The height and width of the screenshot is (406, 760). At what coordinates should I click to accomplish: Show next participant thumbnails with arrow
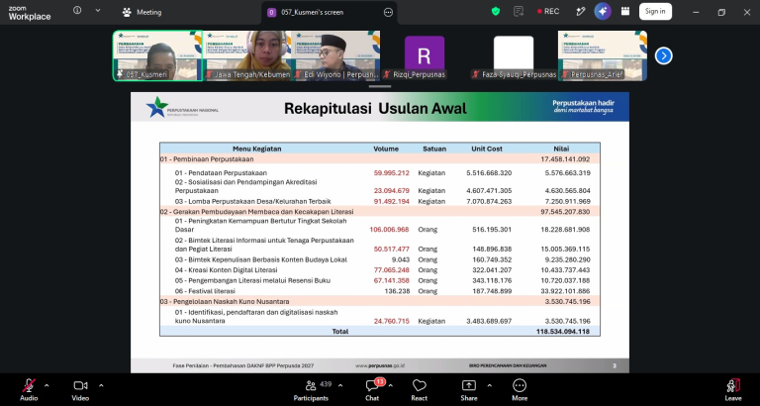pos(664,56)
